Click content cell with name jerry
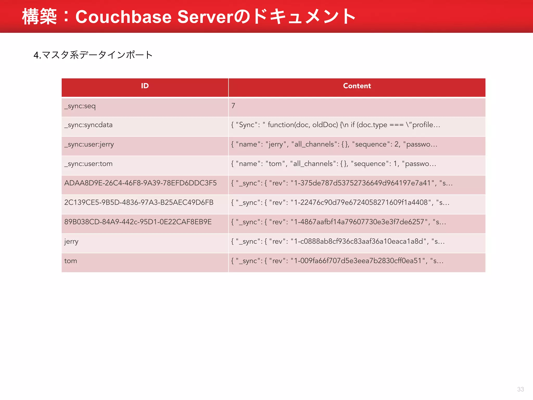 coord(357,146)
